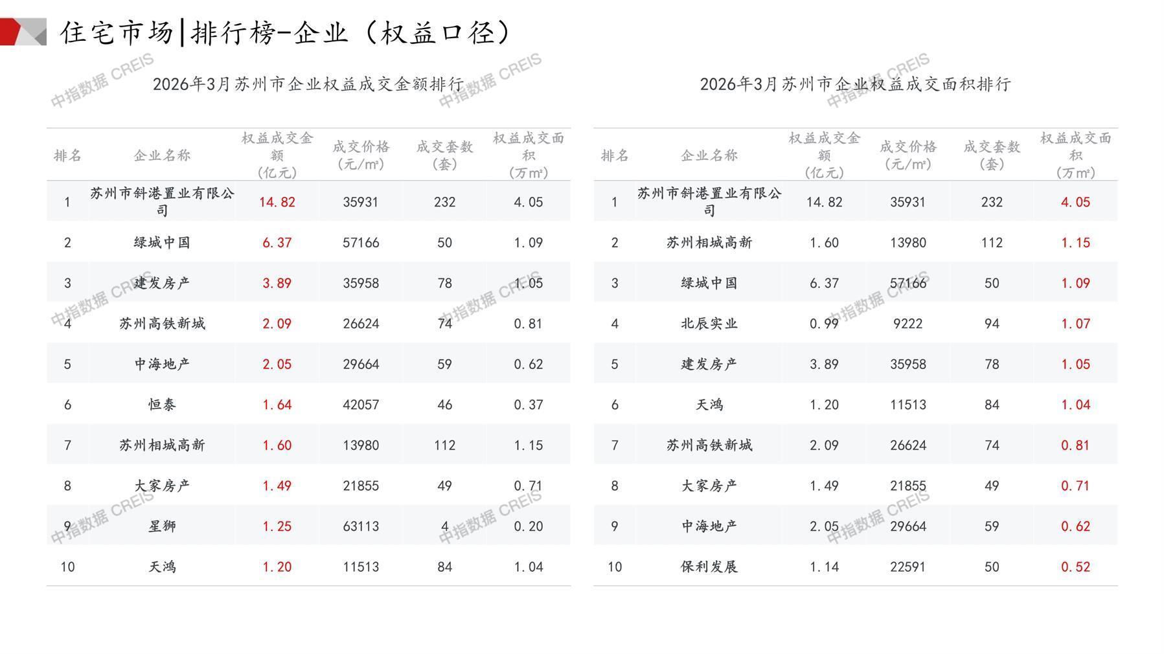Click the red 14.82 amount value
Screen dimensions: 1164x654
click(277, 202)
